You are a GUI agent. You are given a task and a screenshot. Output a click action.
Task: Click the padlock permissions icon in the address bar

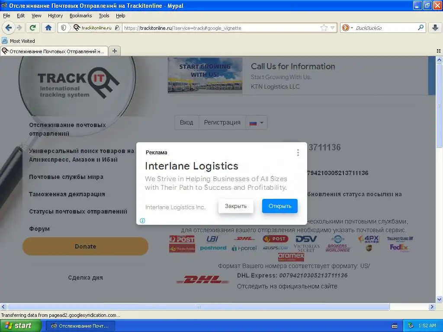click(117, 28)
